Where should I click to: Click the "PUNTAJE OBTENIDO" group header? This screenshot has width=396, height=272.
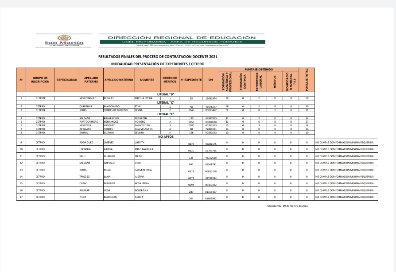[x=259, y=70]
